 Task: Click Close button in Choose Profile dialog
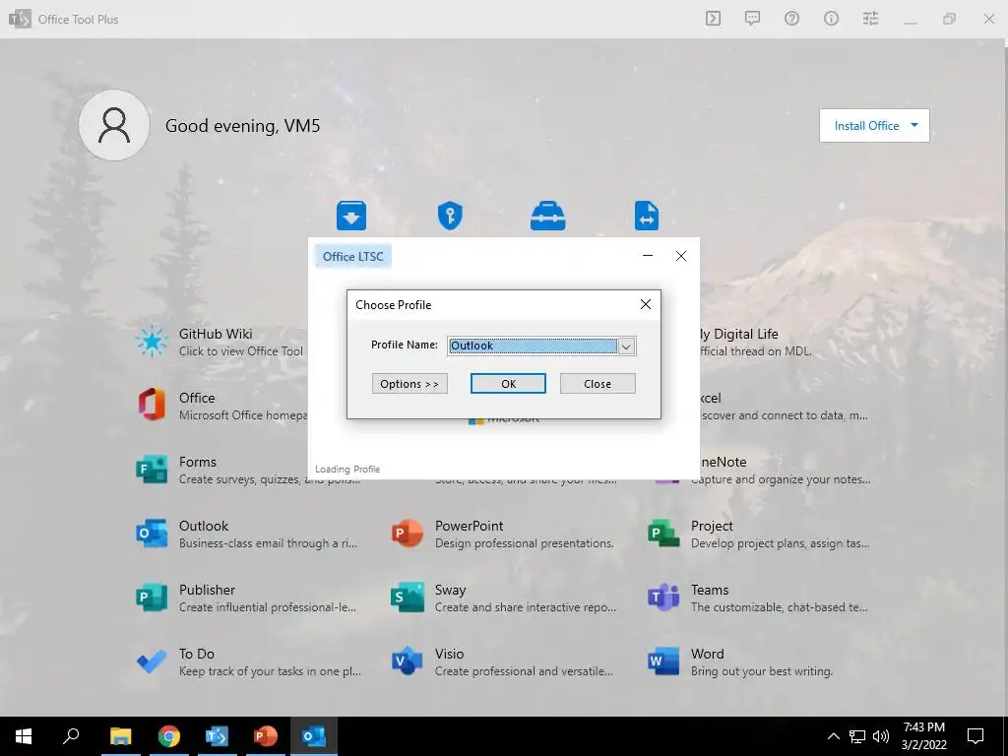click(598, 384)
